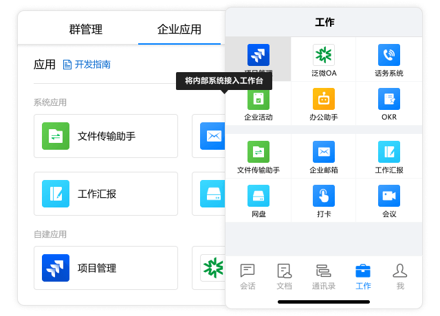Open 话务系统 phone app icon
The width and height of the screenshot is (440, 316).
tap(388, 56)
